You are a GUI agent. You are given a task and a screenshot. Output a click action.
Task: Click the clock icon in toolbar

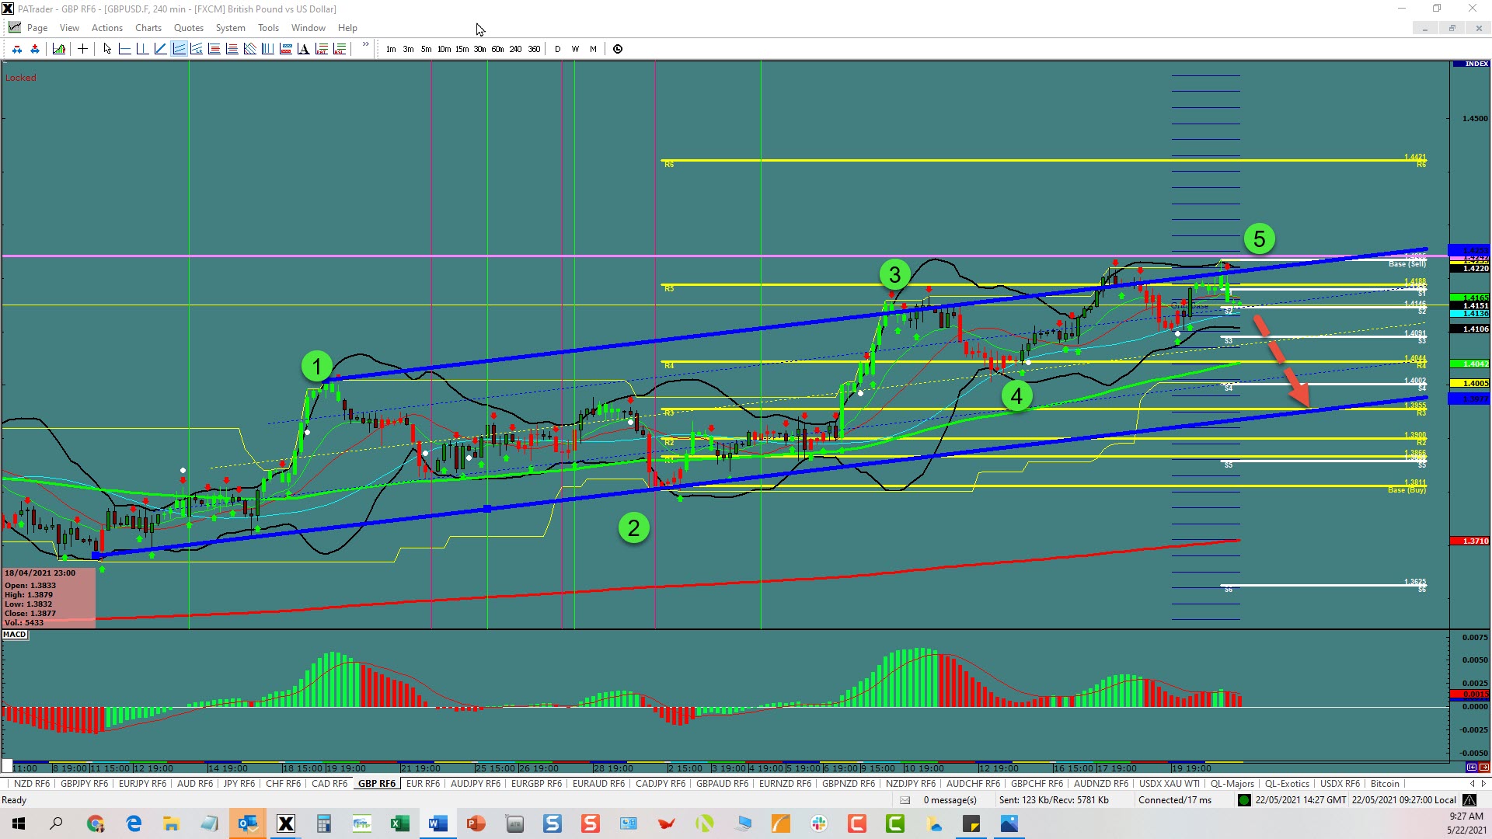[x=618, y=49]
